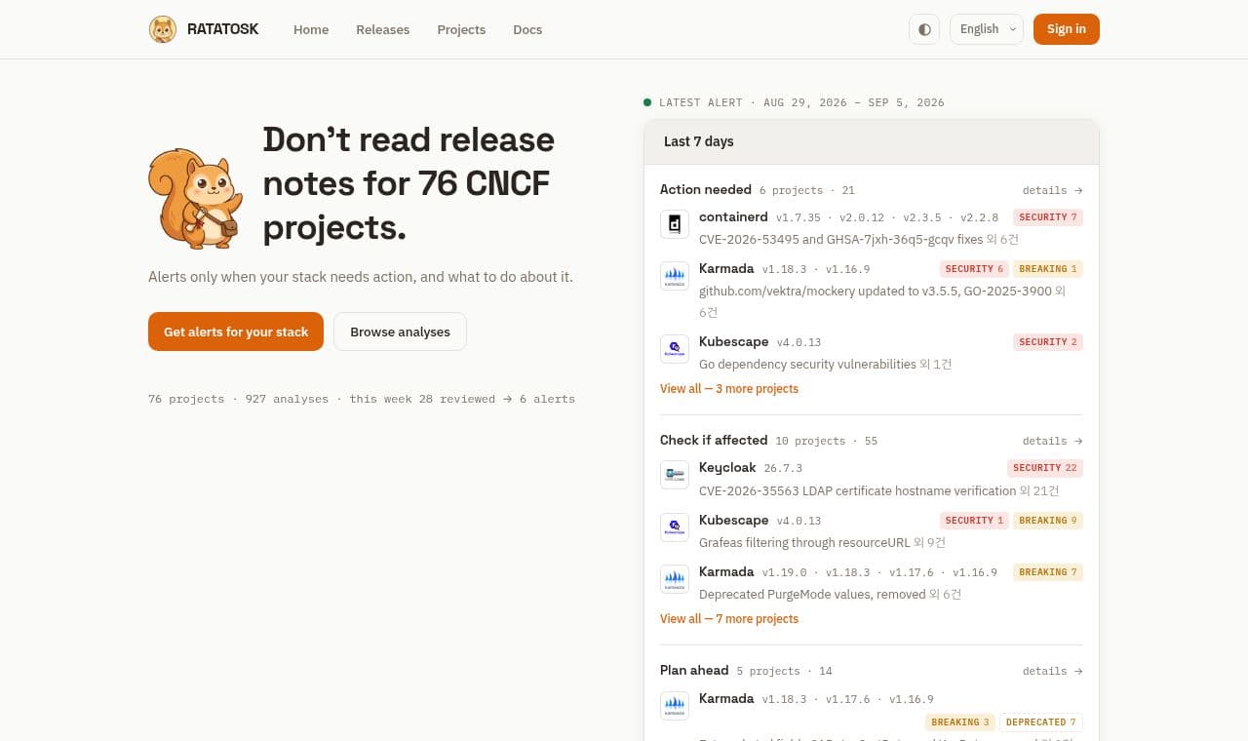1248x741 pixels.
Task: Open the Projects nav item
Action: 461,29
